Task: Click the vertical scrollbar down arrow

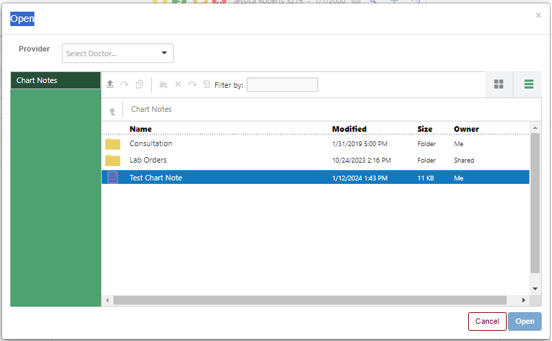Action: [x=535, y=289]
